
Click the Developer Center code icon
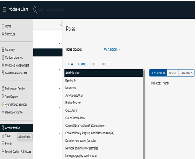click(3, 112)
